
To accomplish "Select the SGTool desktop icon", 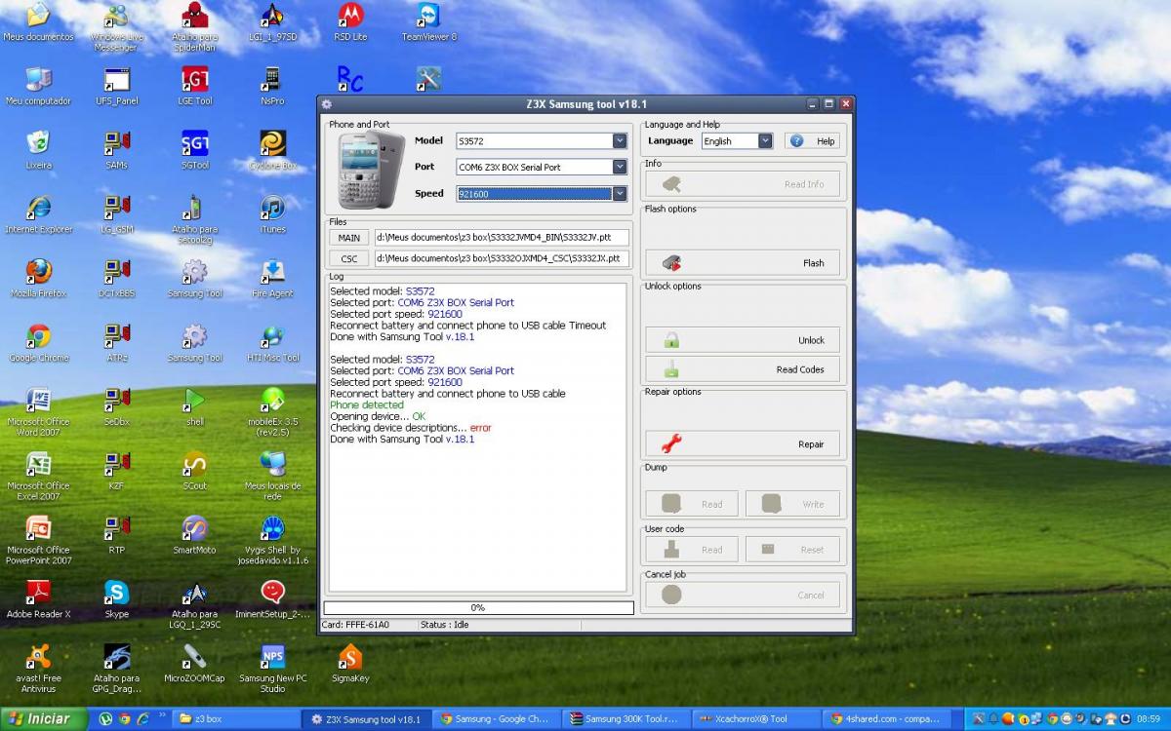I will (x=194, y=151).
